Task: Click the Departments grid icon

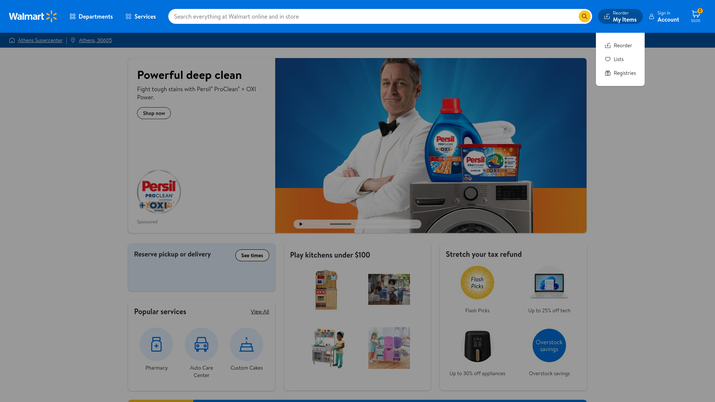Action: pyautogui.click(x=73, y=16)
